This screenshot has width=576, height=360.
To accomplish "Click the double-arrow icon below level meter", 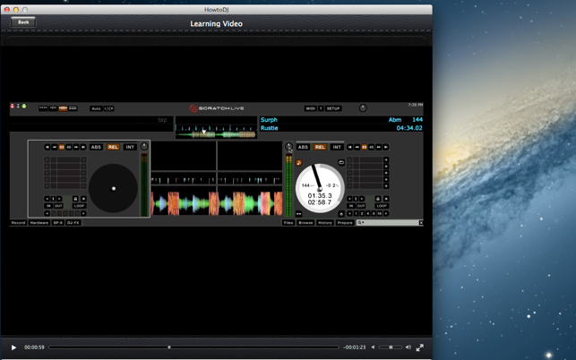I will pyautogui.click(x=298, y=213).
